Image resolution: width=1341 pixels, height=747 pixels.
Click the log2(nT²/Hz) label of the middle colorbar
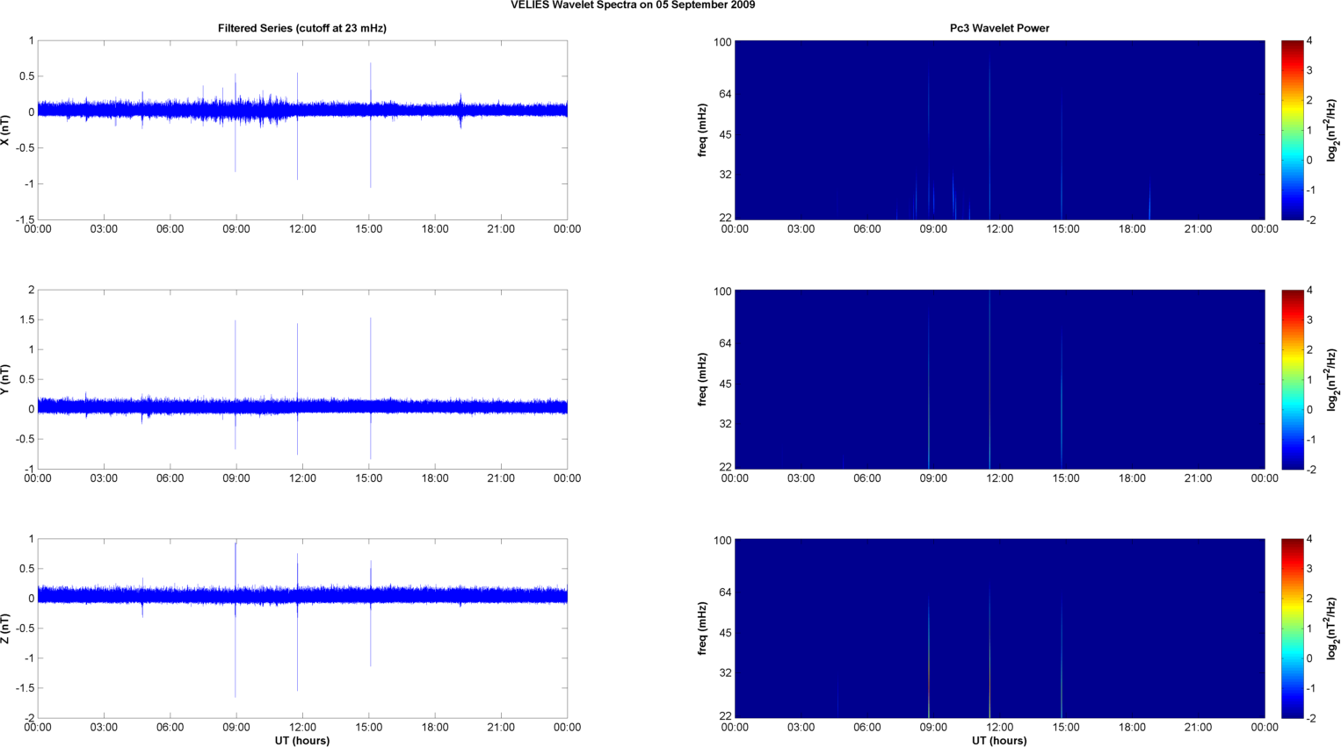1332,379
